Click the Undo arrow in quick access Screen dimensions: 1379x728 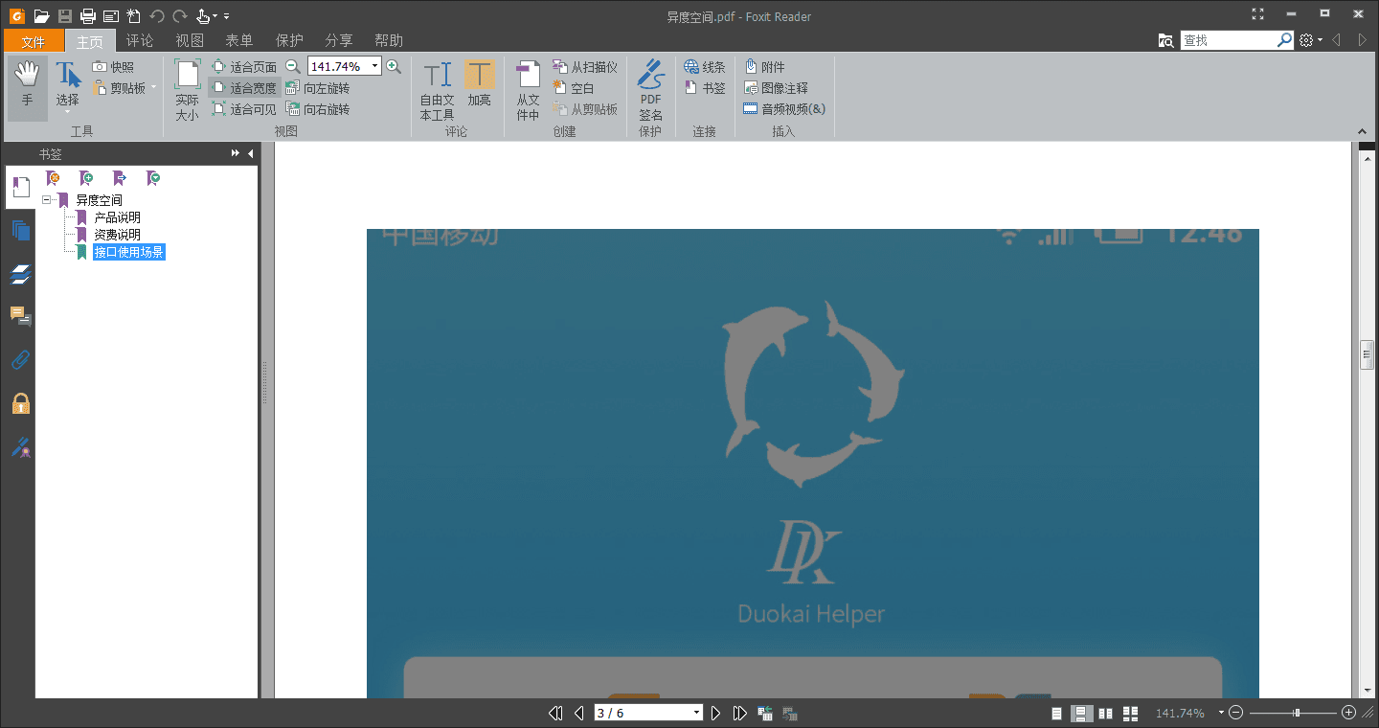point(157,15)
